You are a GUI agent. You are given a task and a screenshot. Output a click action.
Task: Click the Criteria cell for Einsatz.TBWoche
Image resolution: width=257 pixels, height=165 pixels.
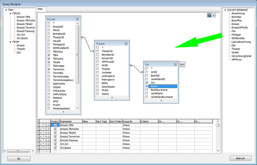tap(149, 129)
